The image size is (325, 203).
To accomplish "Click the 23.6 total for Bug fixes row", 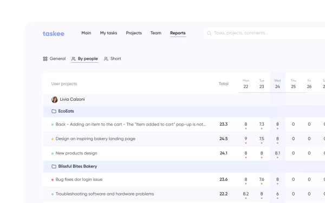I will pyautogui.click(x=223, y=179).
